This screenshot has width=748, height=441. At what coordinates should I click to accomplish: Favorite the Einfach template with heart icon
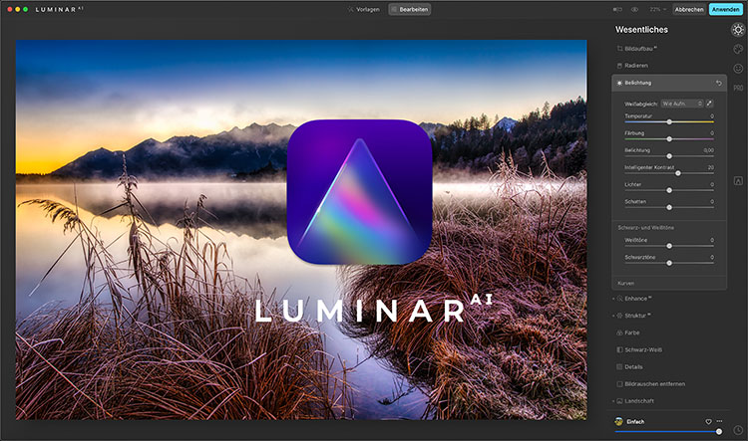pos(708,421)
